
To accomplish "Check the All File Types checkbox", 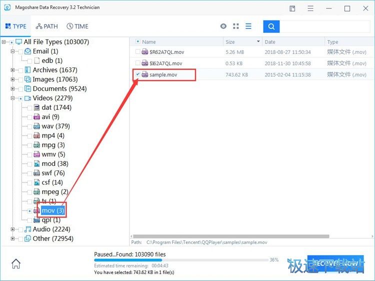I will tap(11, 42).
